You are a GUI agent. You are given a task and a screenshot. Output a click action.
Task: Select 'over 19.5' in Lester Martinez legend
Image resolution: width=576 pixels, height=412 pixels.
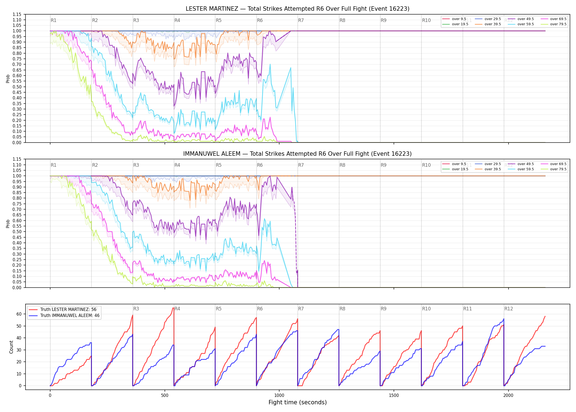[455, 24]
